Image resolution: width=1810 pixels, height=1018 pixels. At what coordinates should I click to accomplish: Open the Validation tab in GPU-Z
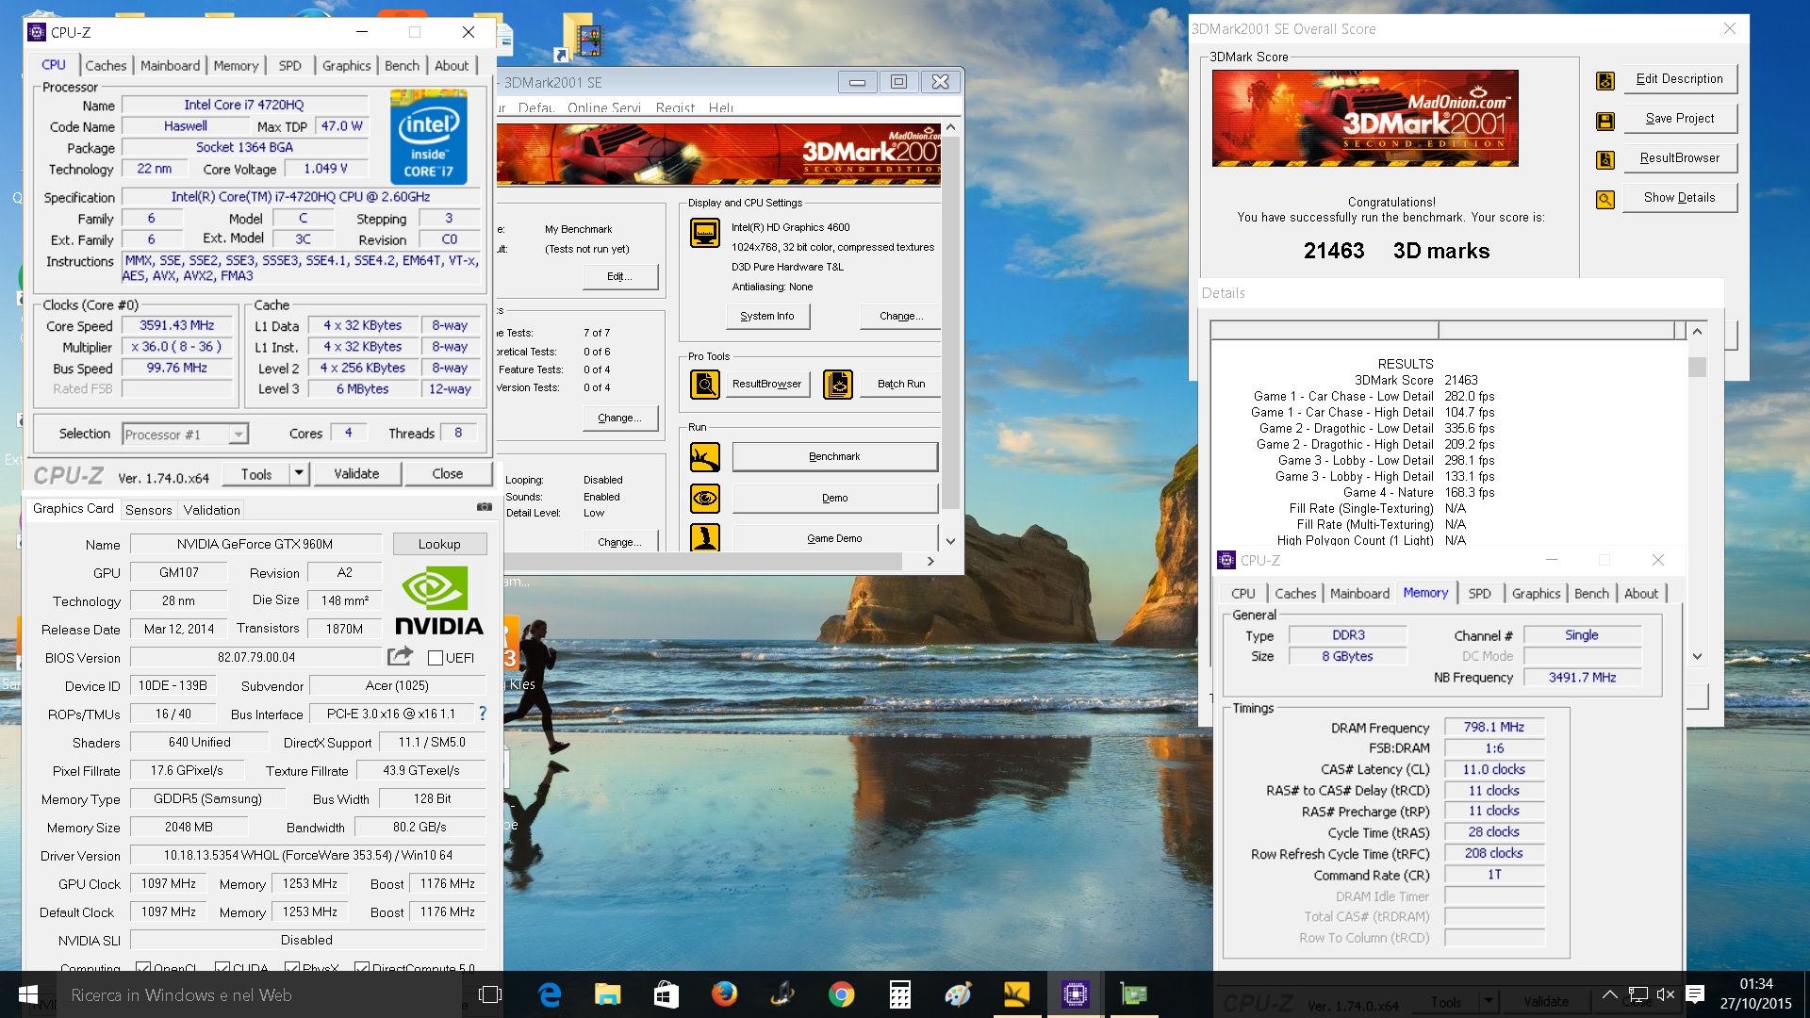pos(211,510)
